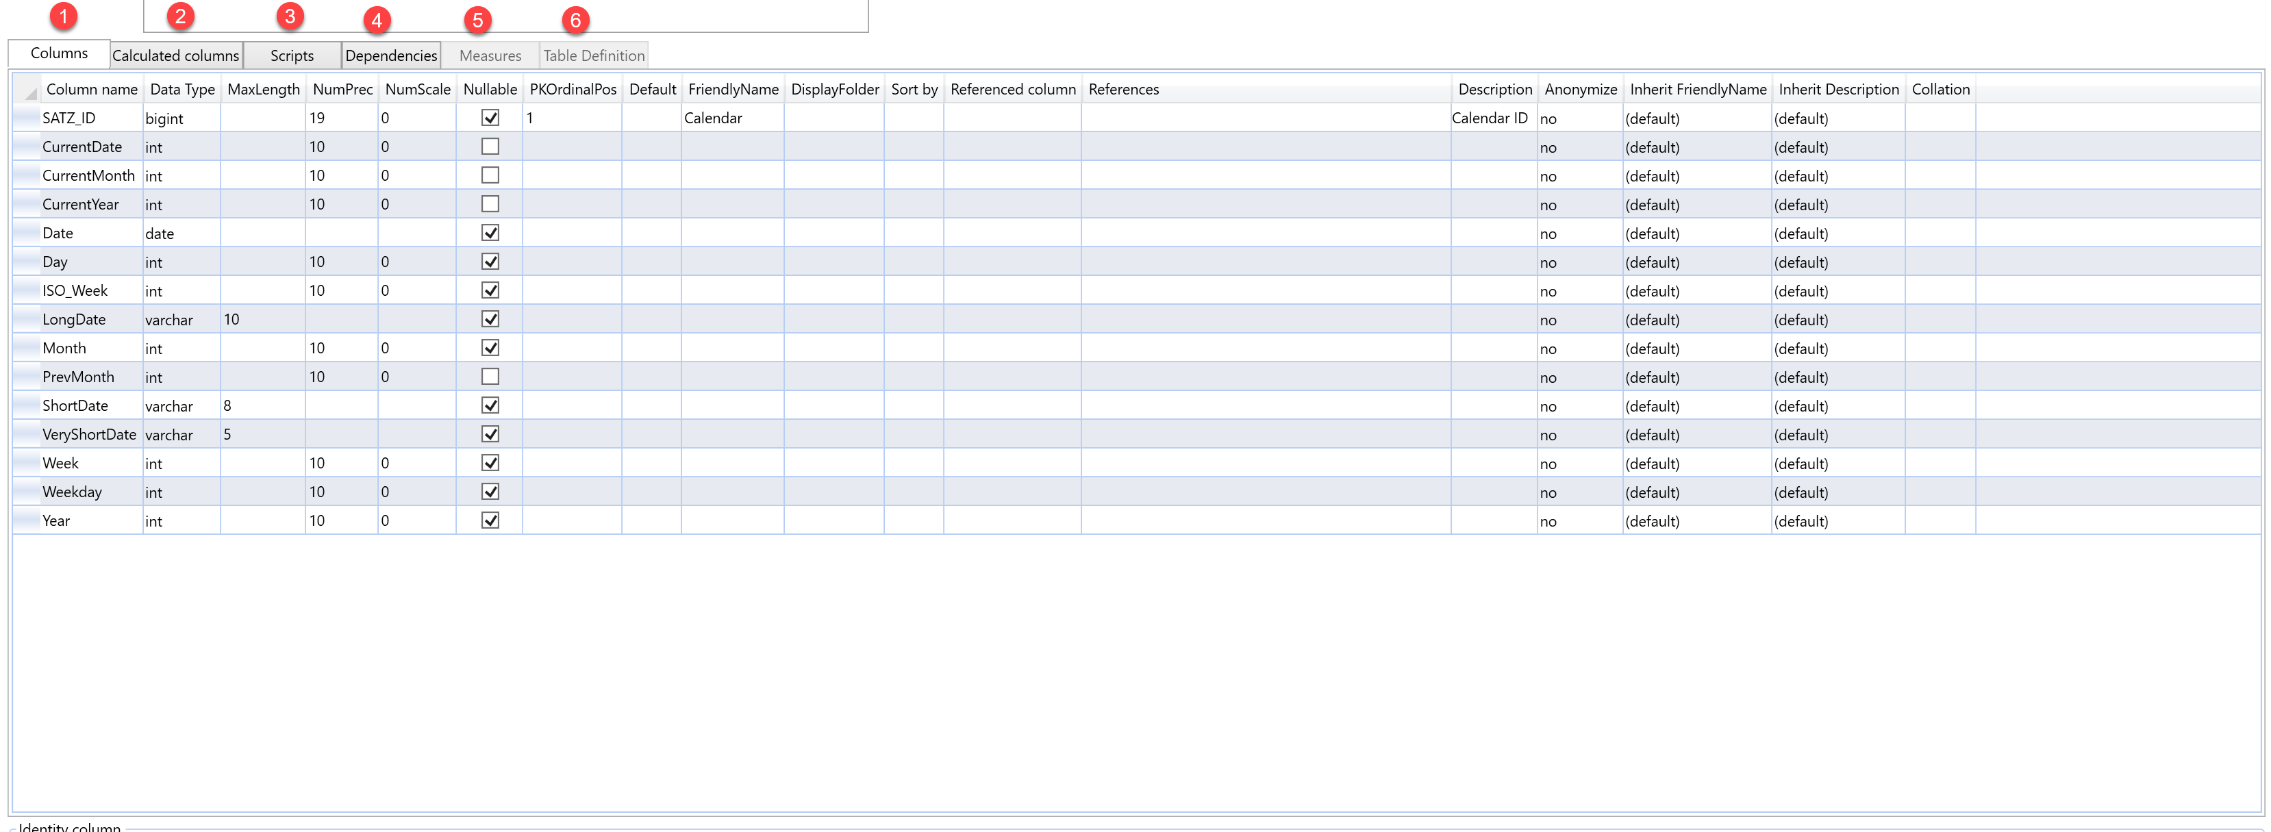Select the SATZ_ID column name cell
The height and width of the screenshot is (832, 2271).
(92, 118)
